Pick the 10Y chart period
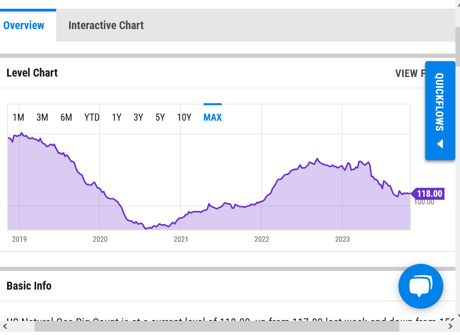460x335 pixels. coord(184,117)
